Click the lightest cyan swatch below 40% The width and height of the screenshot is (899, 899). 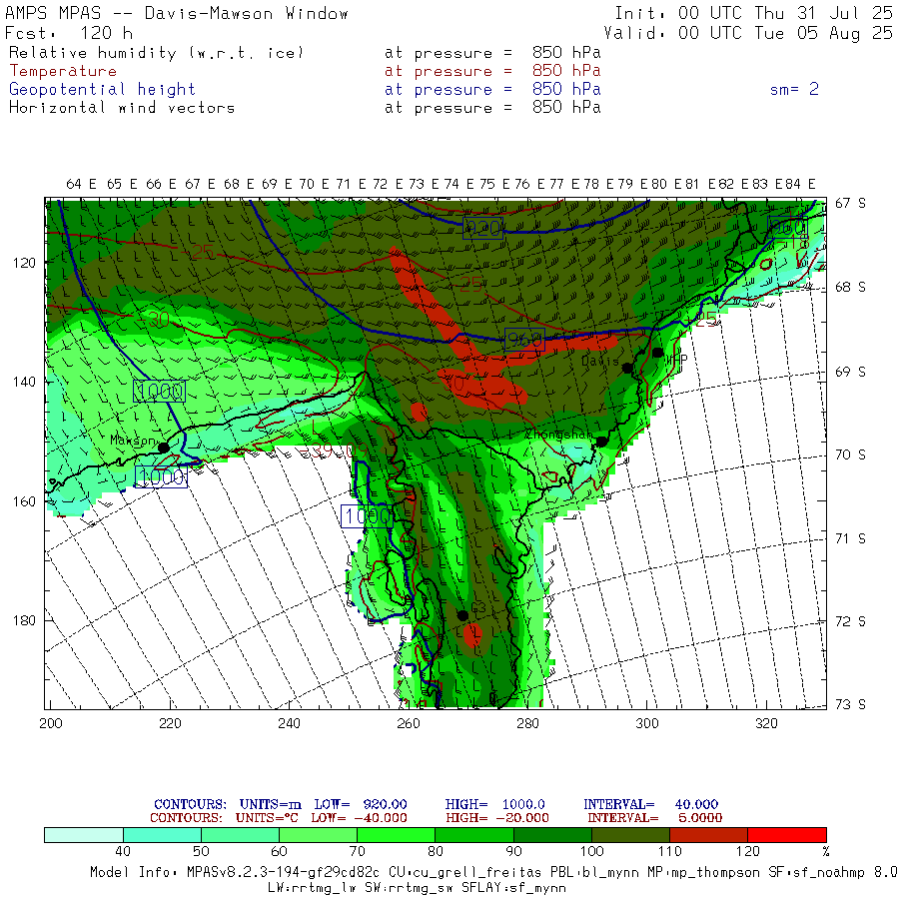(x=84, y=835)
